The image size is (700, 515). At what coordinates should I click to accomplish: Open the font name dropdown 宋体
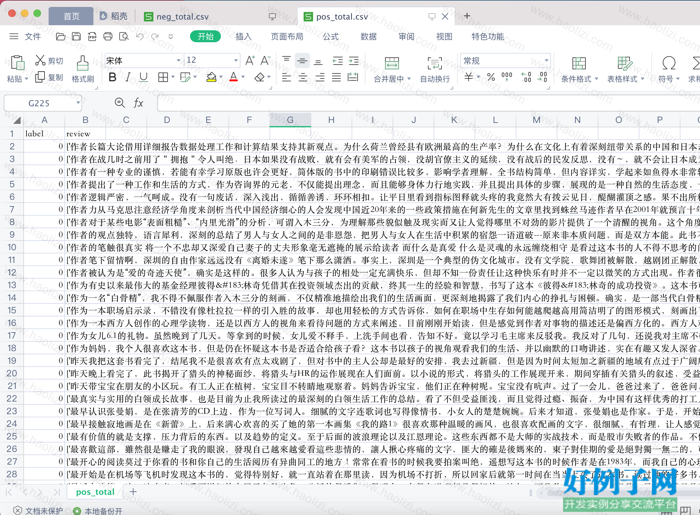tap(179, 60)
